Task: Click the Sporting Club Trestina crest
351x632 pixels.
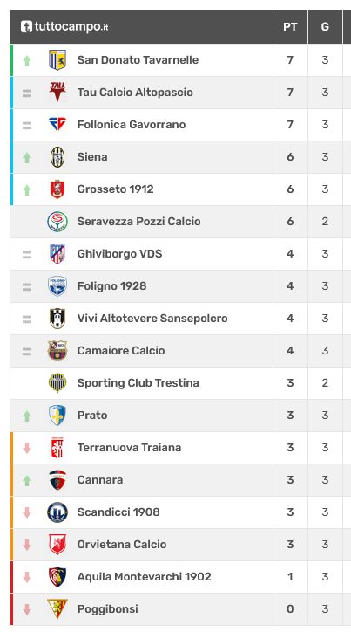Action: coord(57,383)
